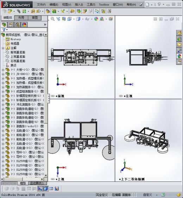Open the View Palette task pane tab
Viewport: 183px width, 198px height.
(179, 50)
